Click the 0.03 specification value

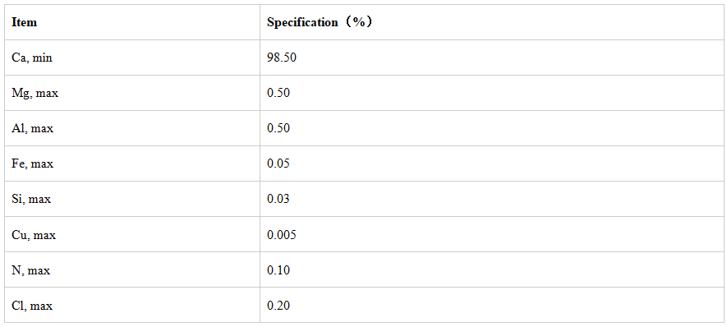[278, 200]
